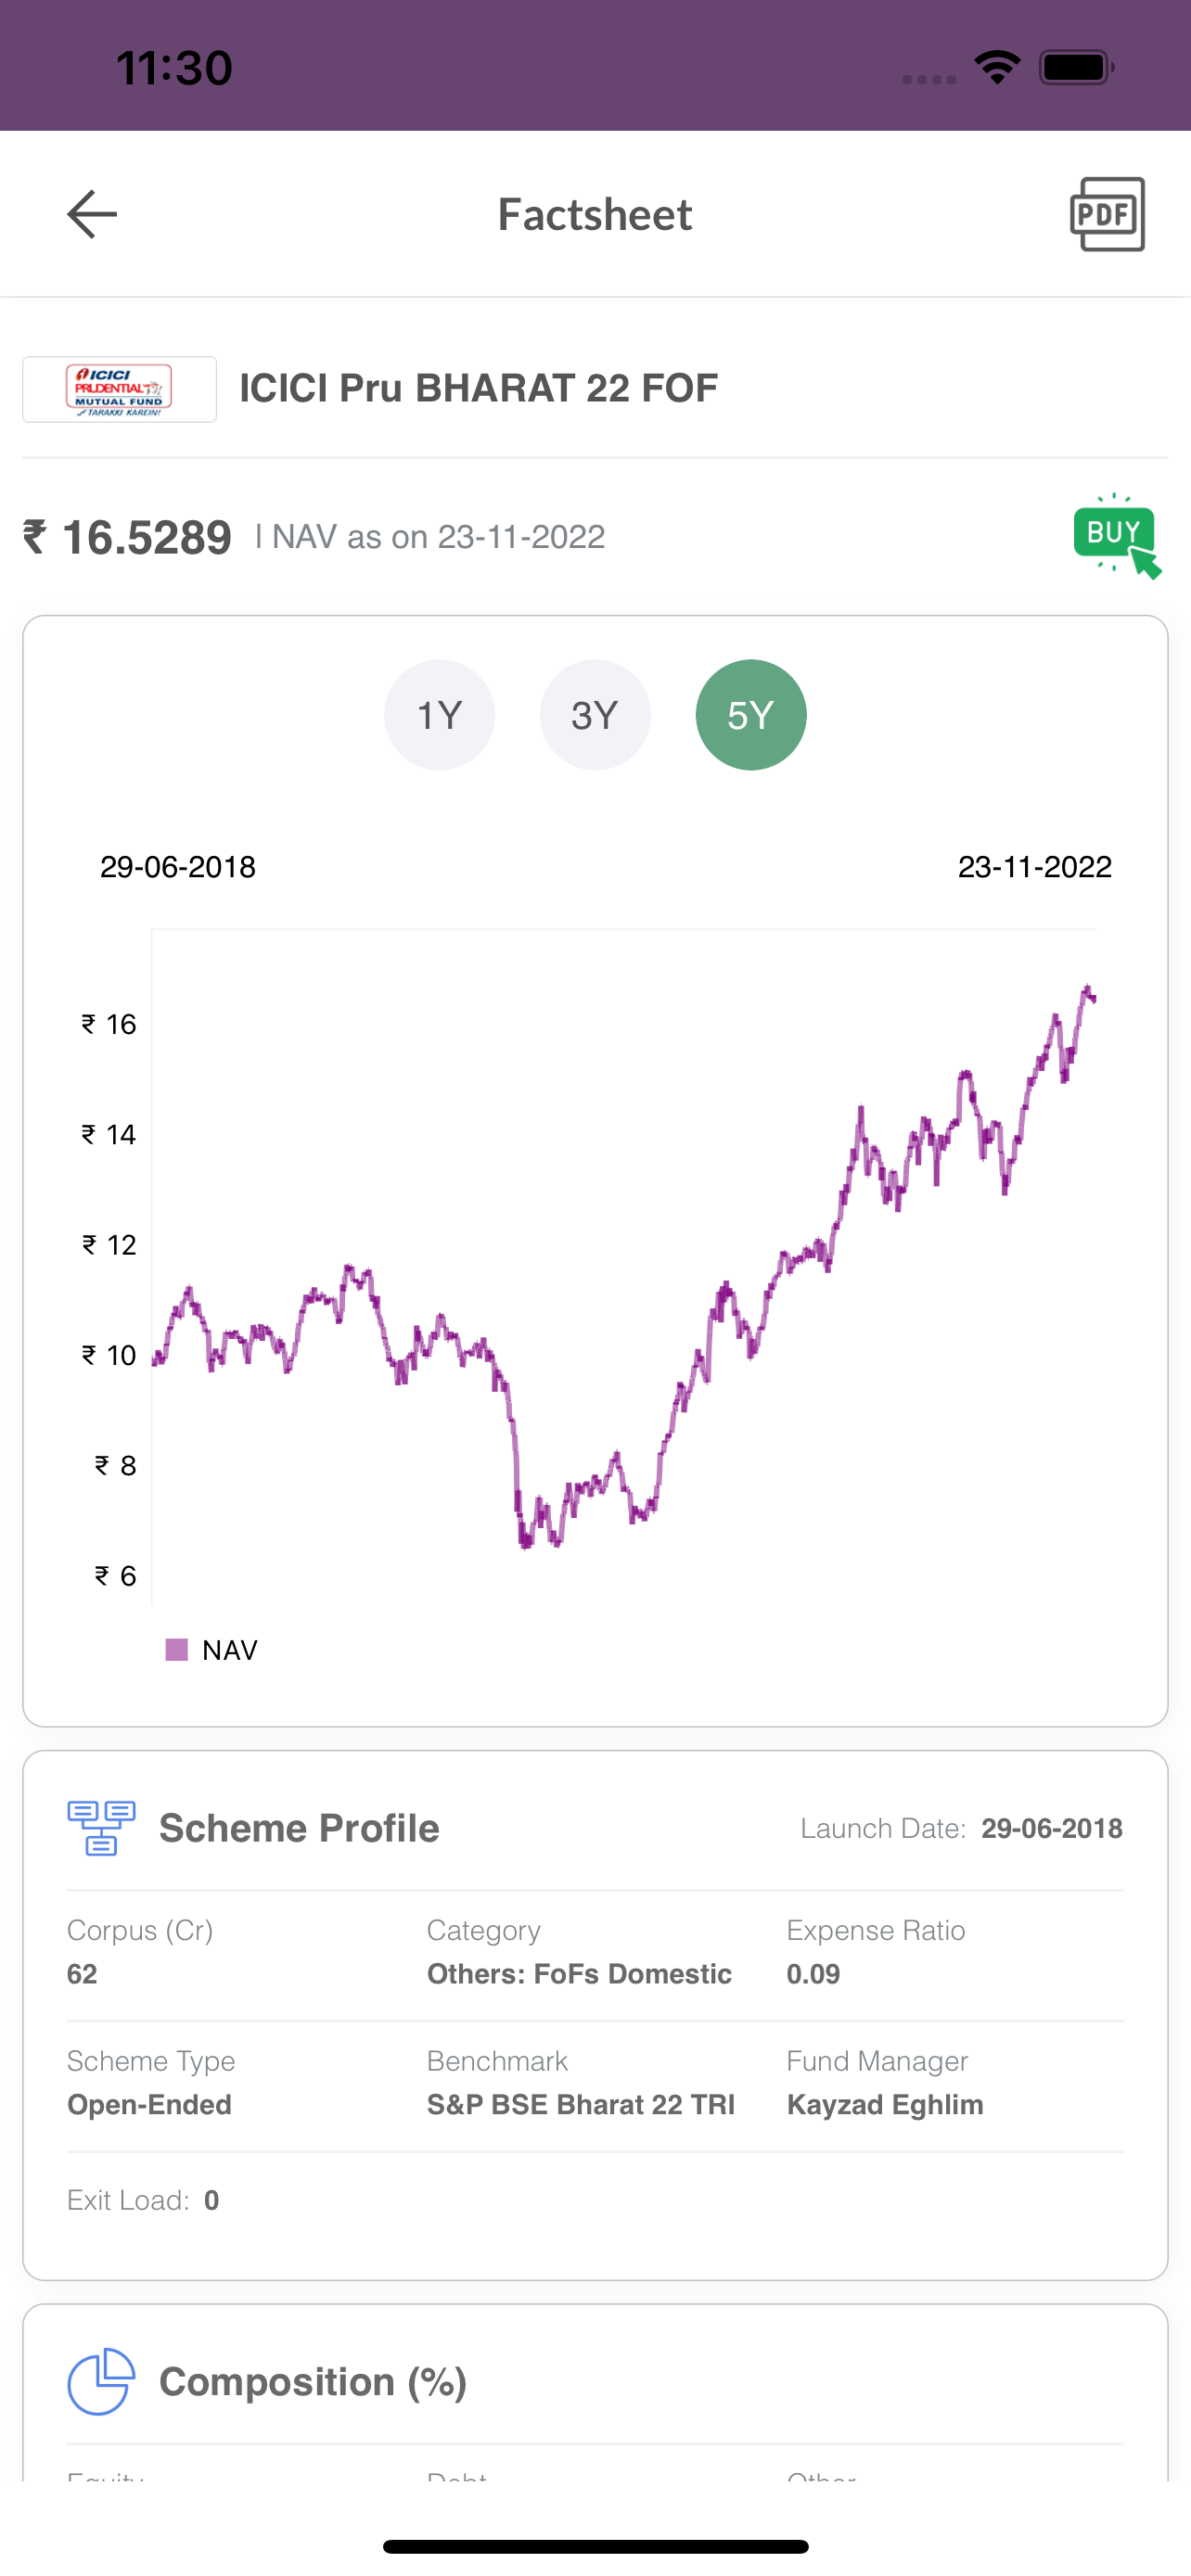Tap the Fund Manager name Kayzad Eghlim

[885, 2105]
